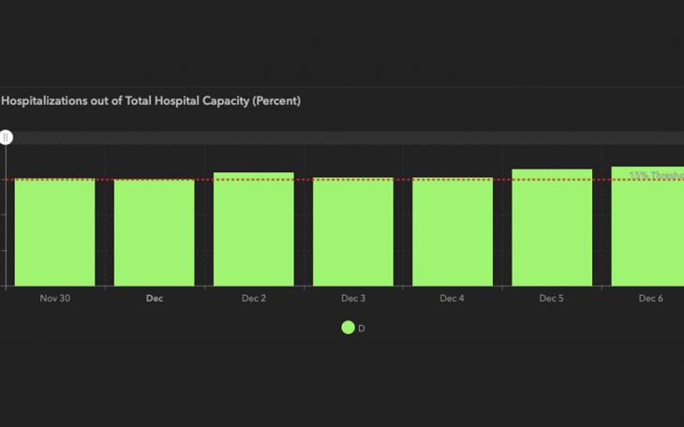Select the Dec 3 bar
The height and width of the screenshot is (427, 684).
pyautogui.click(x=353, y=232)
